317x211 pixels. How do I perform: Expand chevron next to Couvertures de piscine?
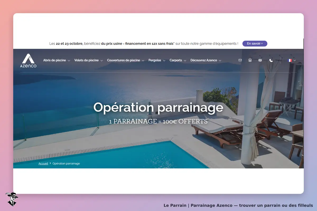(143, 60)
